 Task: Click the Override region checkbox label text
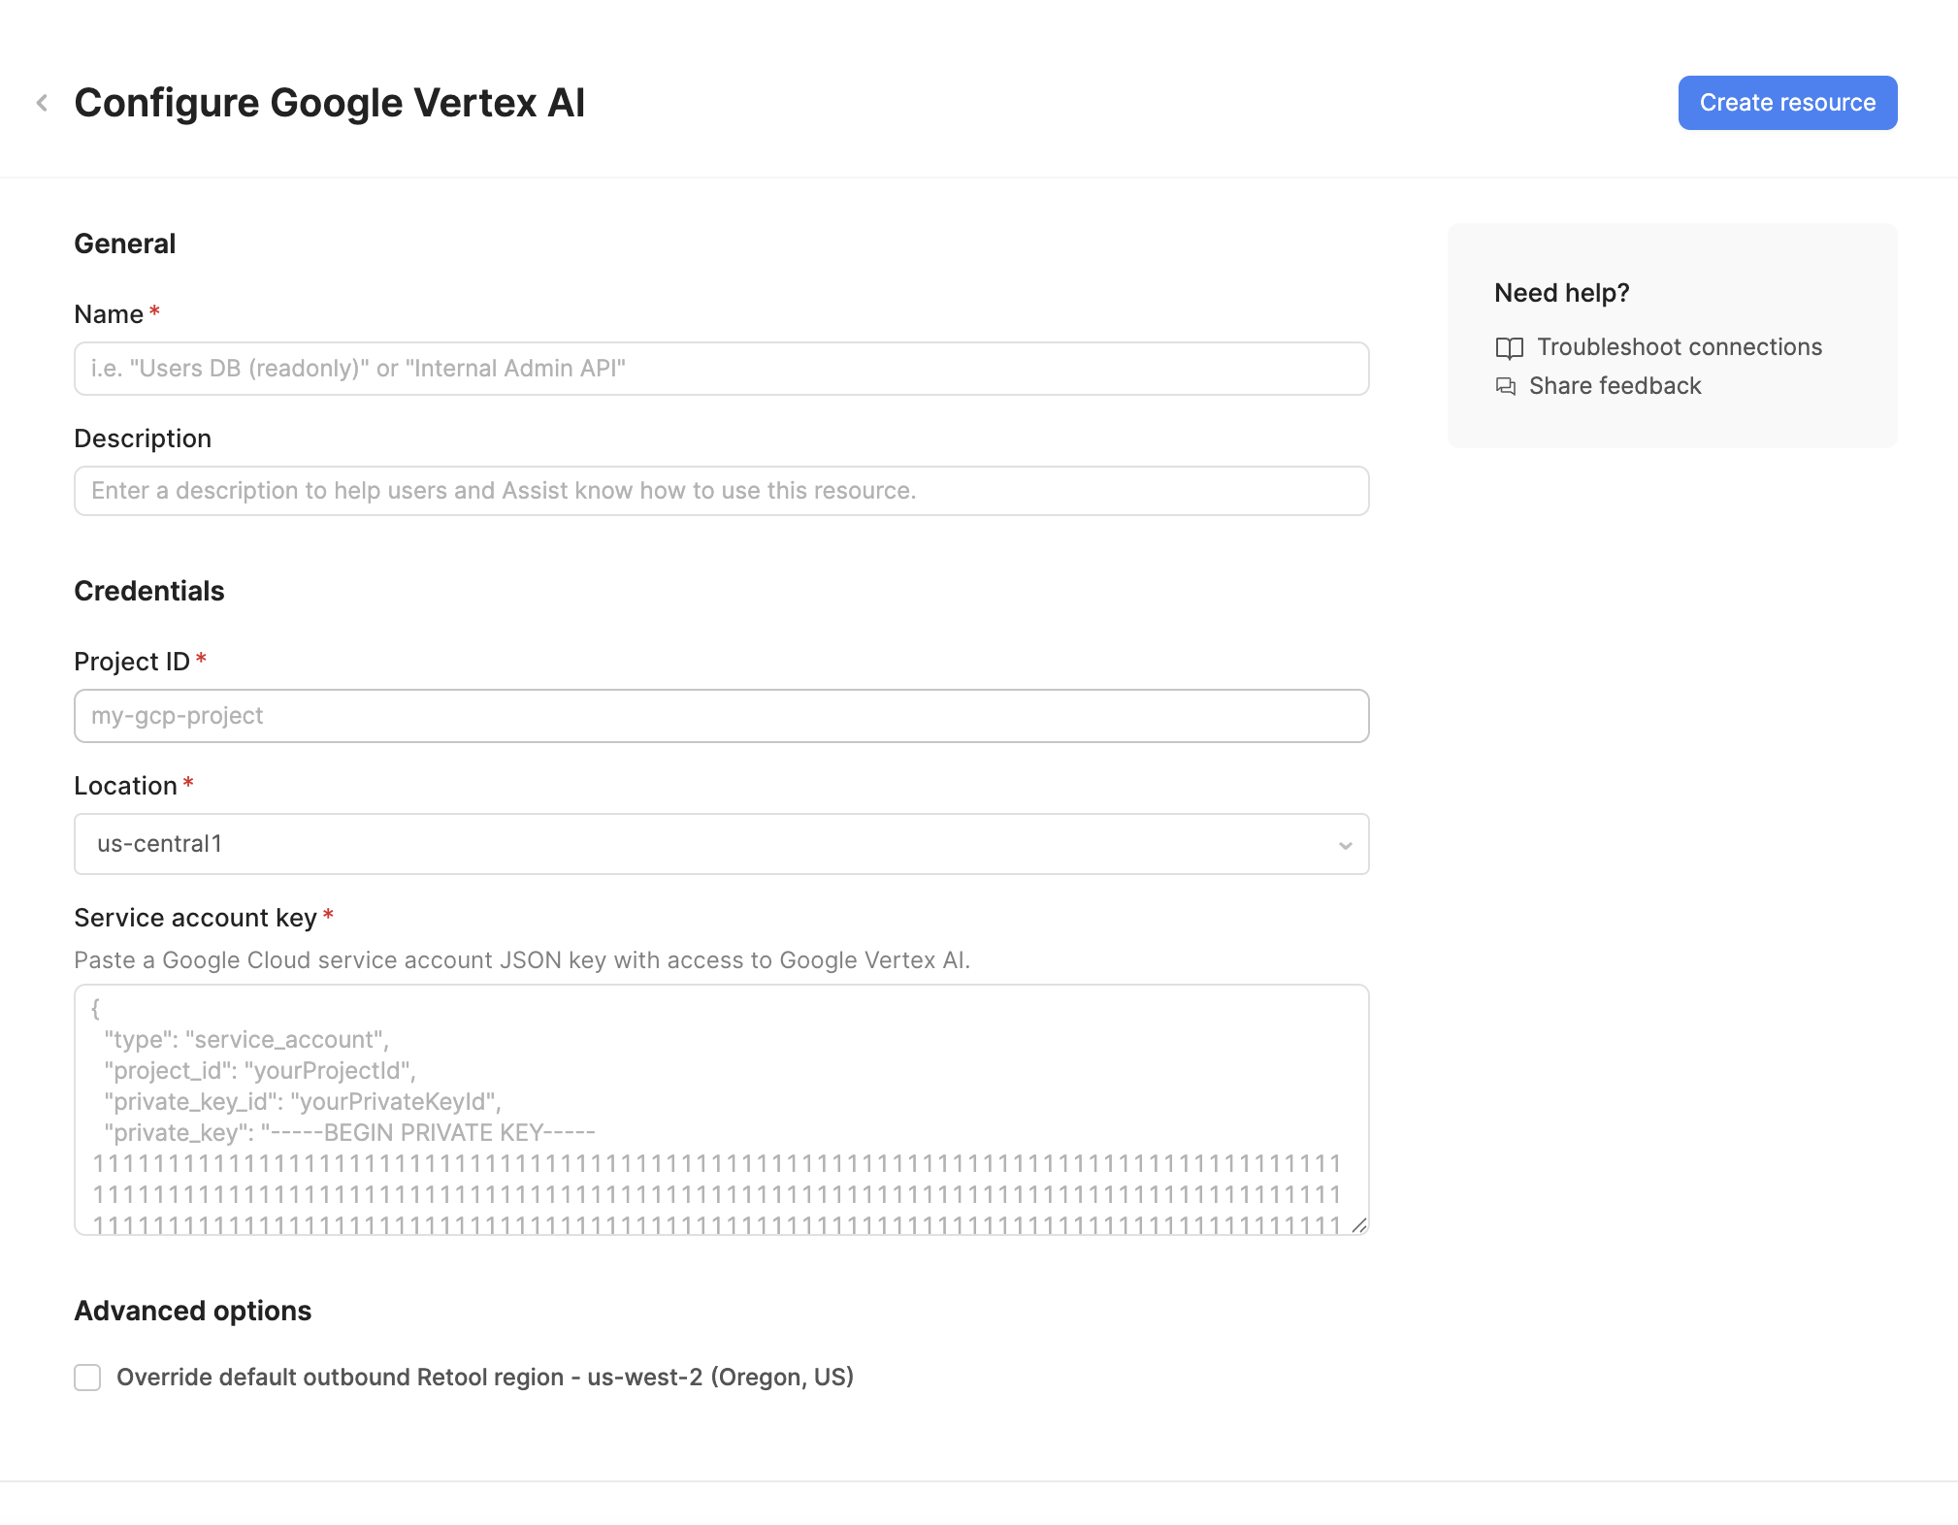485,1377
